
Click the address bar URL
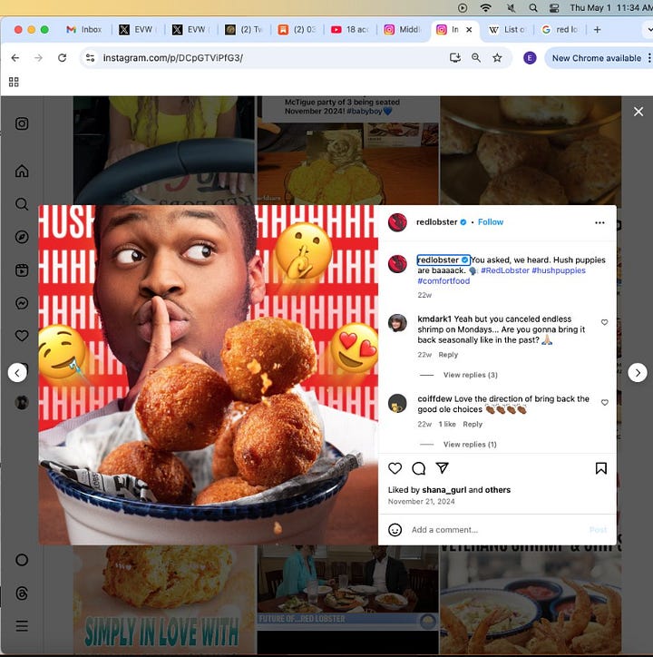click(173, 58)
